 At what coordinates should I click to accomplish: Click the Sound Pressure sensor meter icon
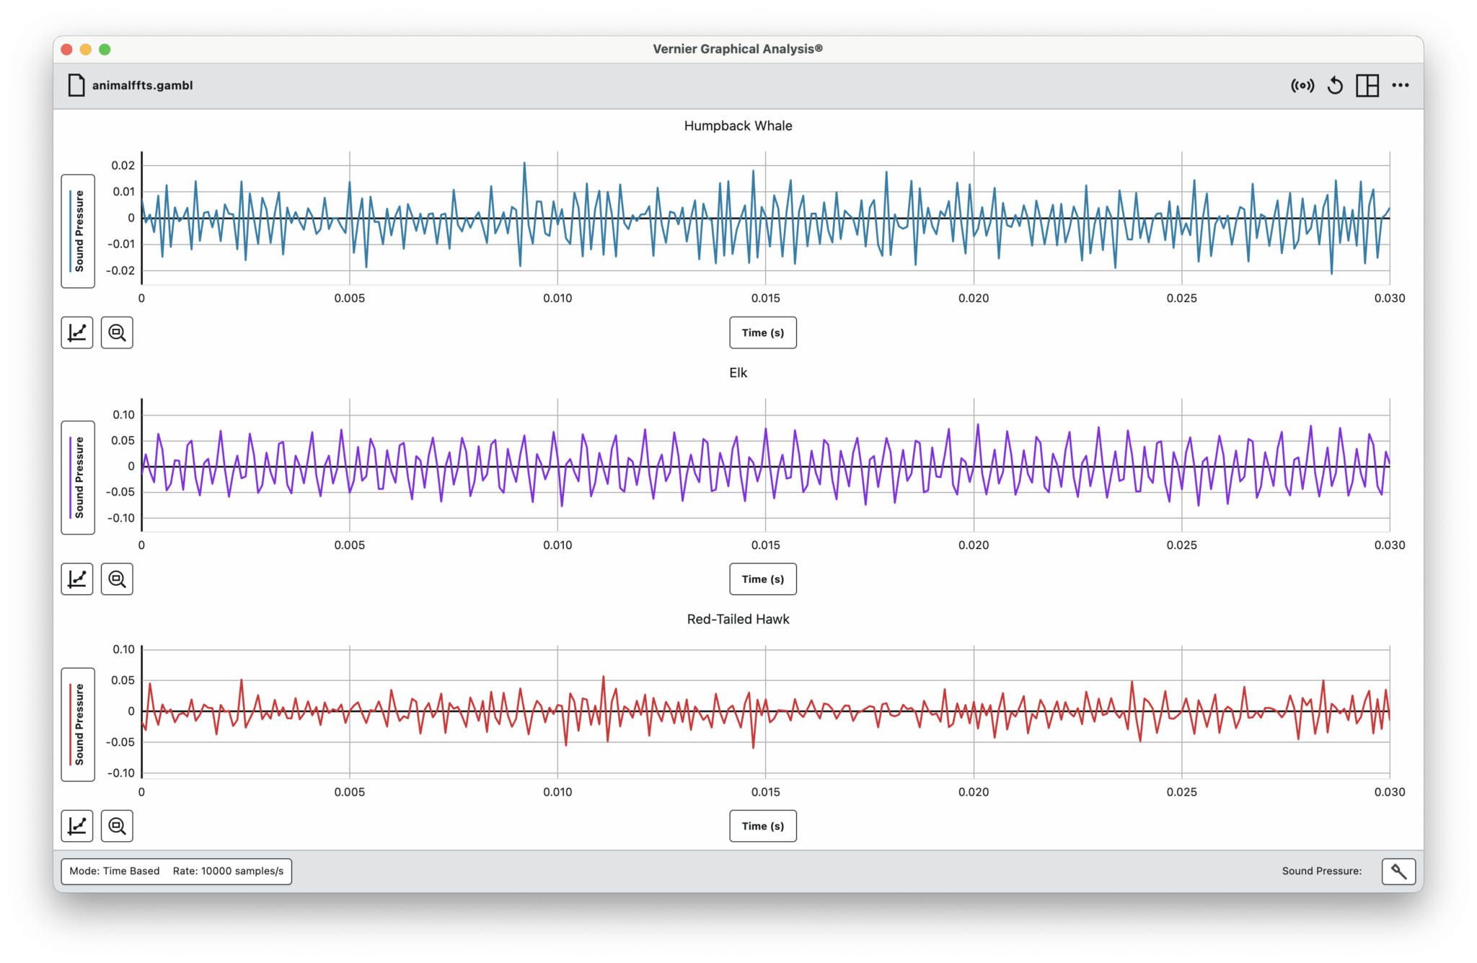pyautogui.click(x=1398, y=871)
